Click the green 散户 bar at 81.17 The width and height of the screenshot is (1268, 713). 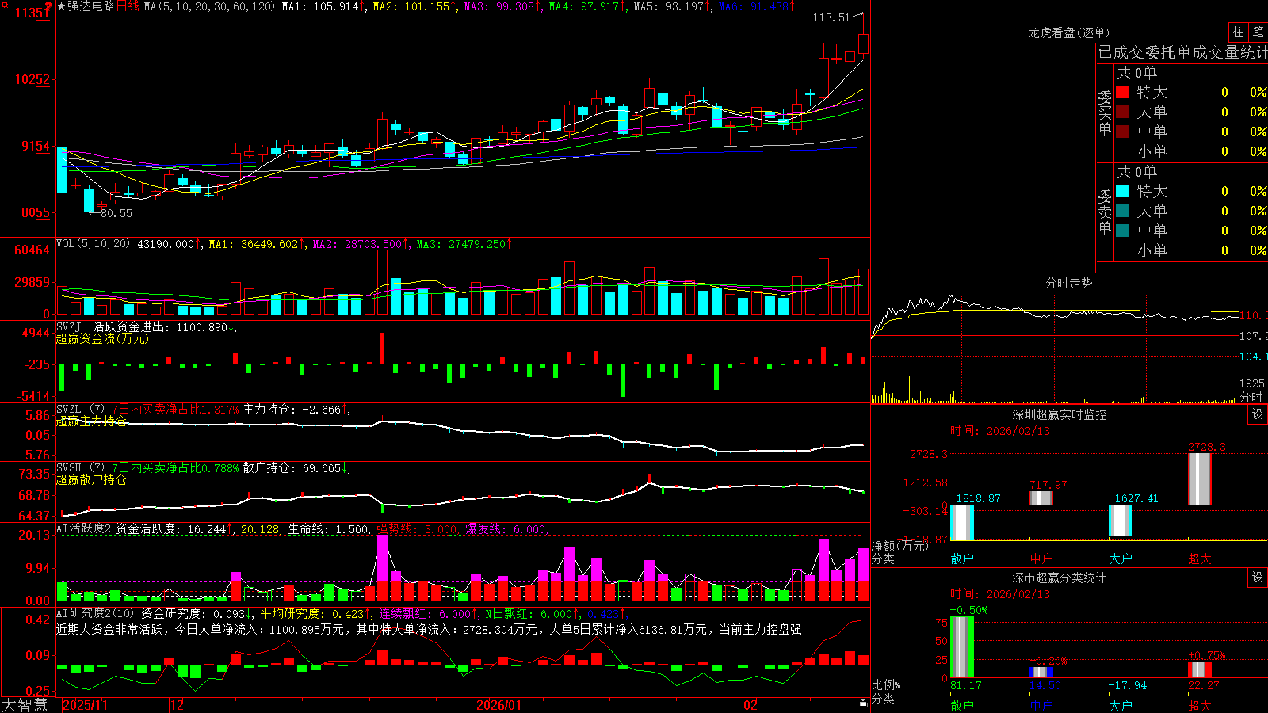point(962,646)
